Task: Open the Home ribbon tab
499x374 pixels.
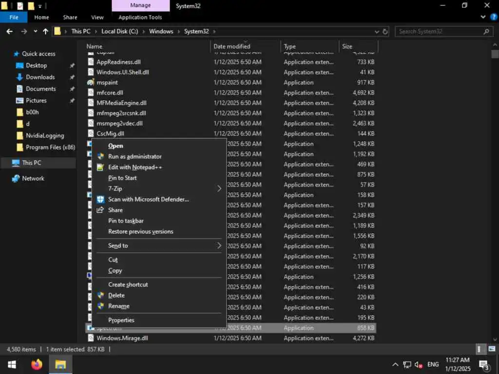Action: 42,17
